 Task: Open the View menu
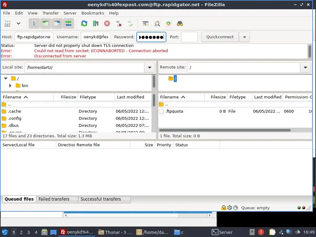(x=32, y=13)
